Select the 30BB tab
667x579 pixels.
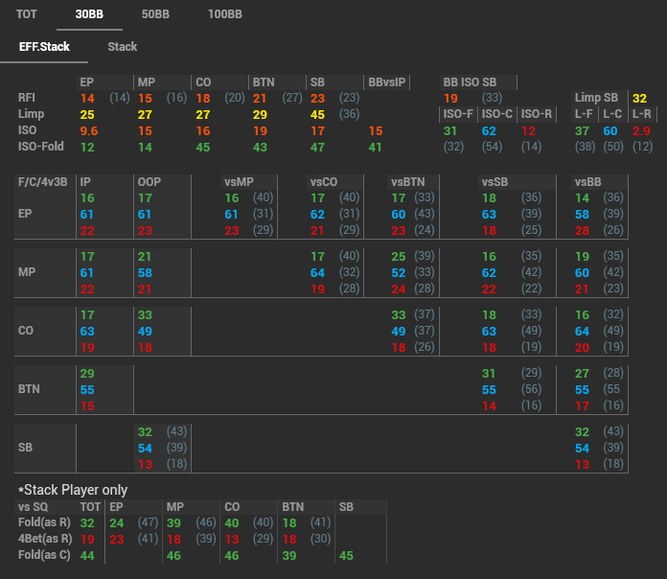(90, 15)
